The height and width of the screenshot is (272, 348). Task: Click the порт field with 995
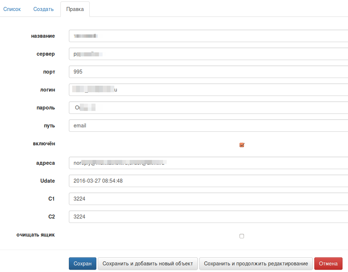point(208,72)
